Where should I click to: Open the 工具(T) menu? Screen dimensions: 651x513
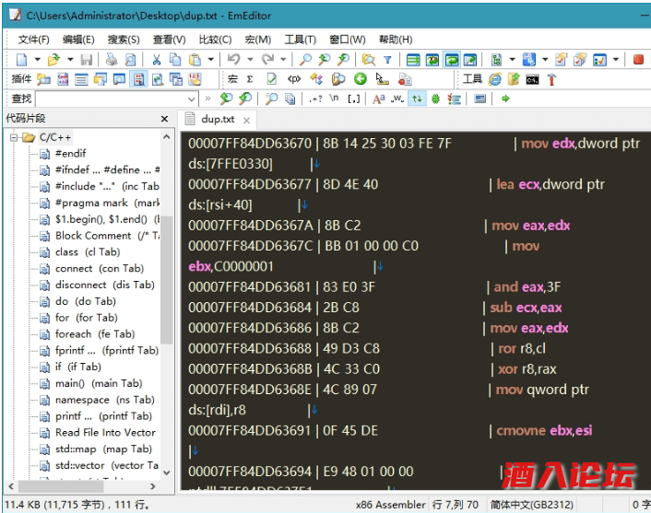pos(300,40)
